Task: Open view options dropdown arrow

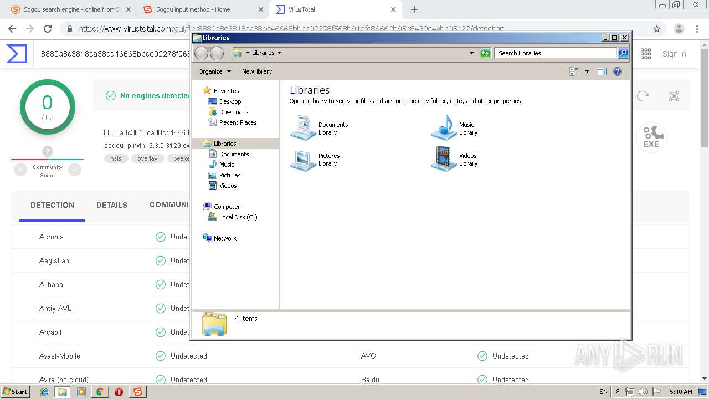Action: point(587,71)
